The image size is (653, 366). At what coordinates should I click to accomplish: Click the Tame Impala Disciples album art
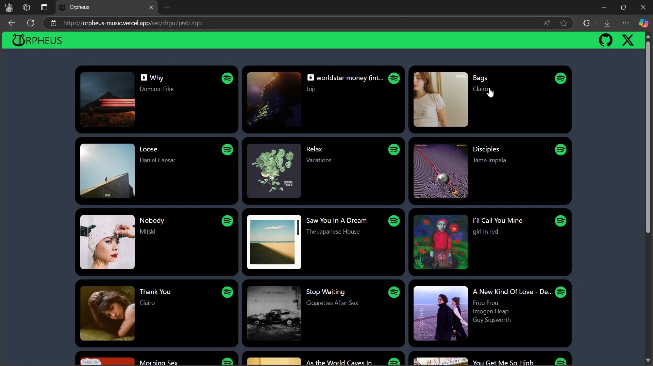pos(440,171)
